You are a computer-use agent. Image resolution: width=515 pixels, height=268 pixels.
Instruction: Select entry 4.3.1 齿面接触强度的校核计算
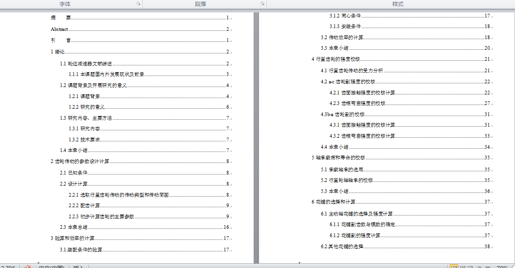coord(411,125)
